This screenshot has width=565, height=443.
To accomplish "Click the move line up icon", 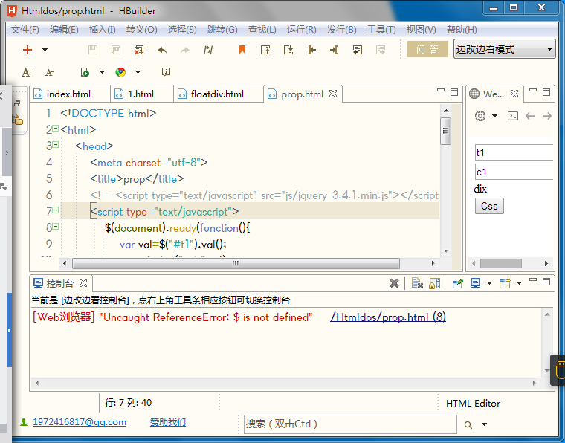I will [265, 50].
